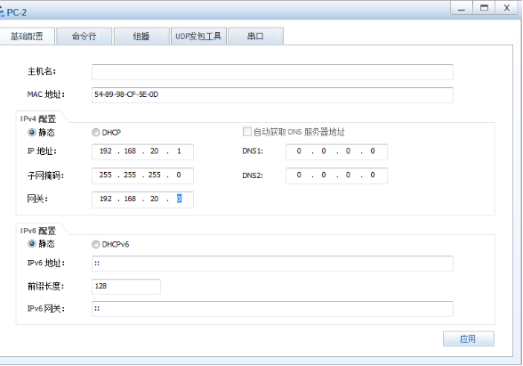The width and height of the screenshot is (523, 366).
Task: Maximize the PC-2 window
Action: point(484,8)
